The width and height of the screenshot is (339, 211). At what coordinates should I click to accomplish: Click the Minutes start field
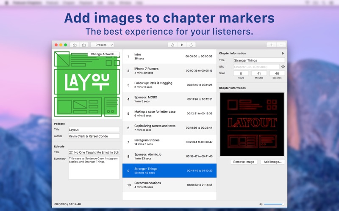tap(259, 73)
